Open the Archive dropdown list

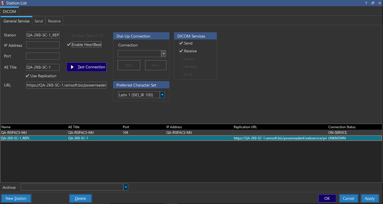tap(126, 187)
